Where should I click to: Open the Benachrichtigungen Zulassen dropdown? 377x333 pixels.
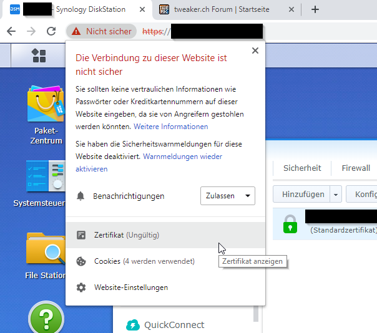[x=228, y=196]
